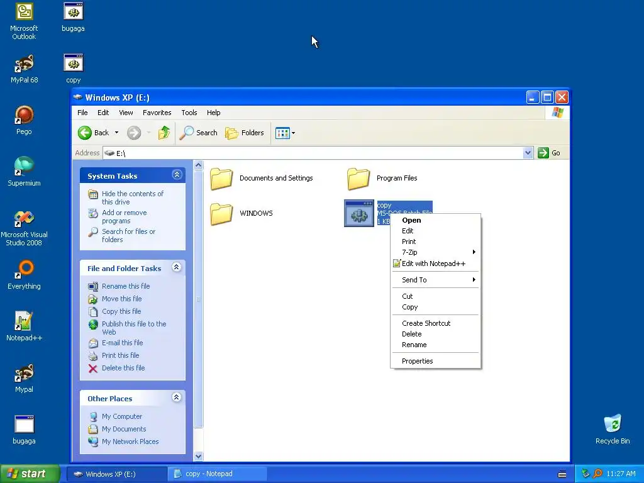Choose Edit with Notepad++

(435, 264)
